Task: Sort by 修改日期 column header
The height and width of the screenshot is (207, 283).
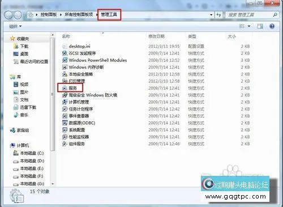Action: (x=156, y=36)
